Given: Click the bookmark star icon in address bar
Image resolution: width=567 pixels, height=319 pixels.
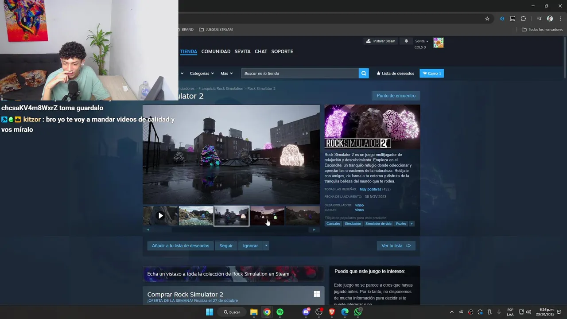Looking at the screenshot, I should [x=487, y=19].
